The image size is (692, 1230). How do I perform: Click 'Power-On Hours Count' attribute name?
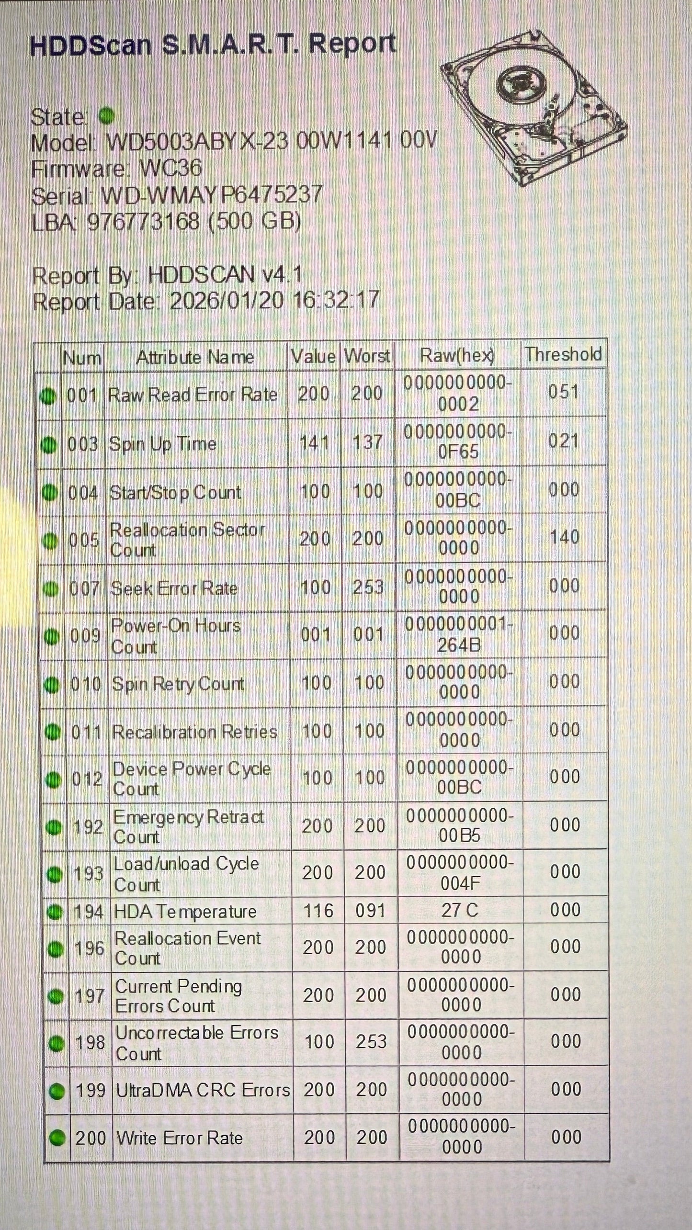[176, 636]
